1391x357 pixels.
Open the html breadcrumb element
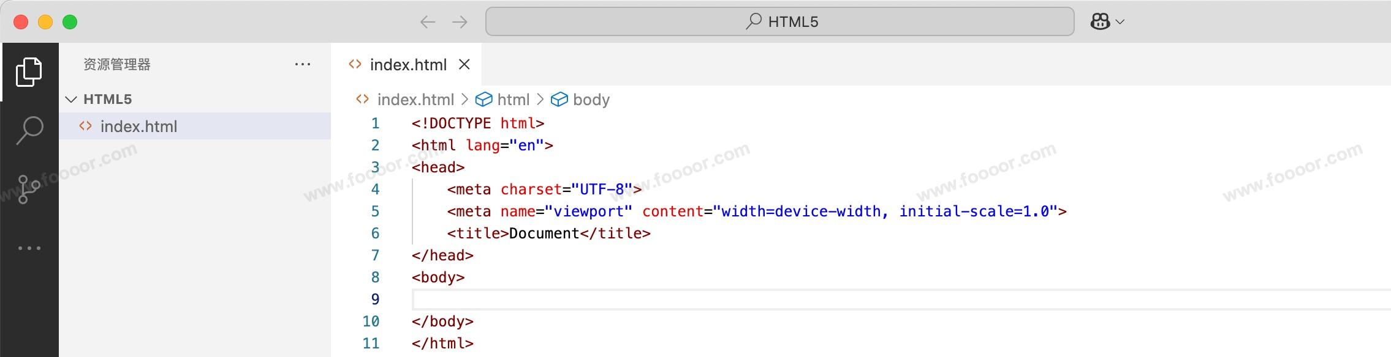(512, 100)
